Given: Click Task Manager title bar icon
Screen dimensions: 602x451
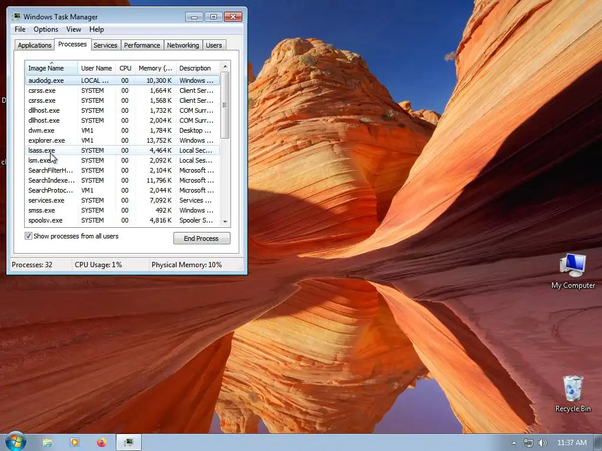Looking at the screenshot, I should pos(16,16).
